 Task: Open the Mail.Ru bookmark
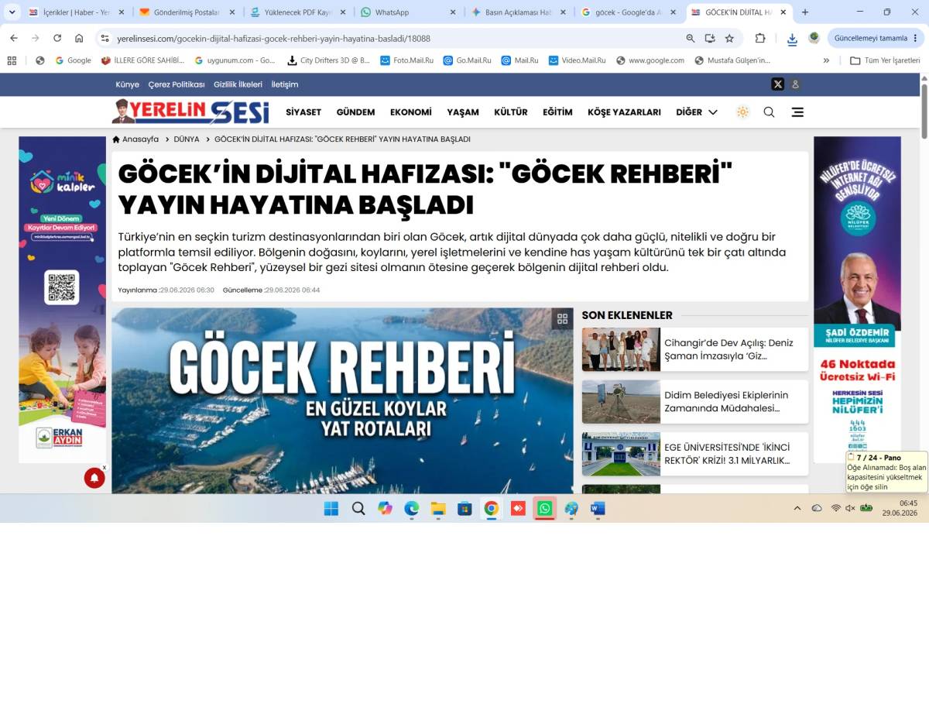click(519, 60)
